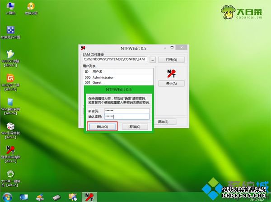Click the paint brush taskbar icon

pos(40,197)
